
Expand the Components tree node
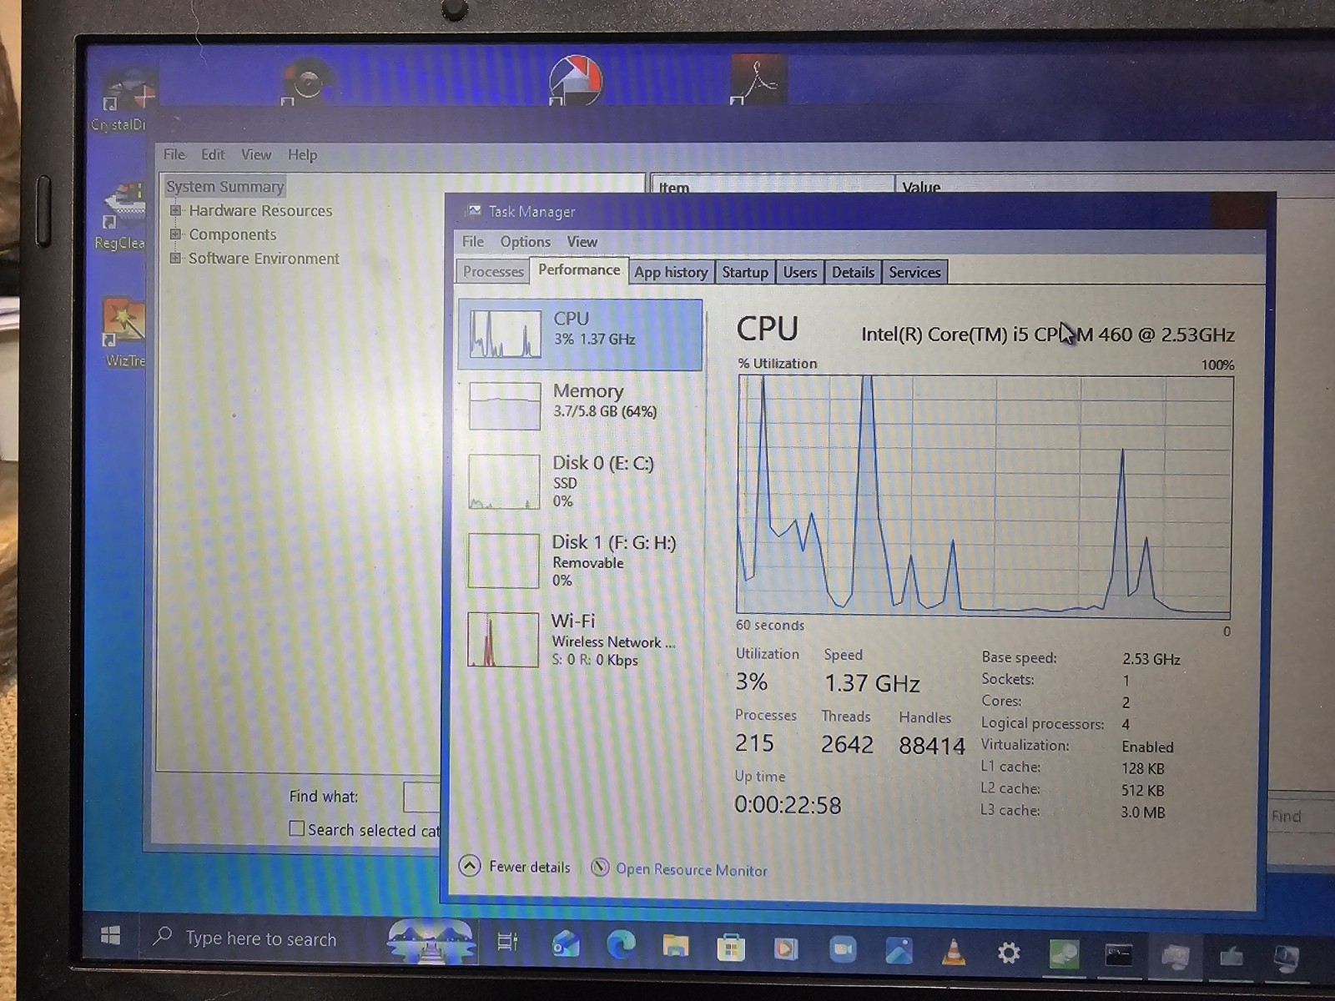pos(175,234)
